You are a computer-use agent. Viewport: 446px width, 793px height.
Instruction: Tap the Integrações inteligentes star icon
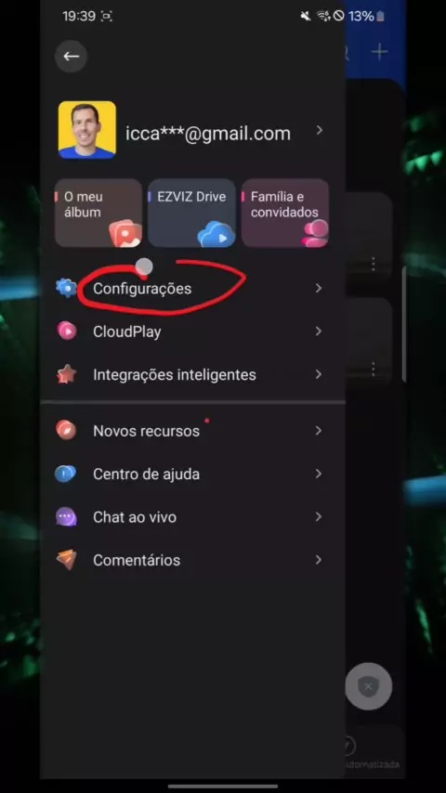click(66, 374)
